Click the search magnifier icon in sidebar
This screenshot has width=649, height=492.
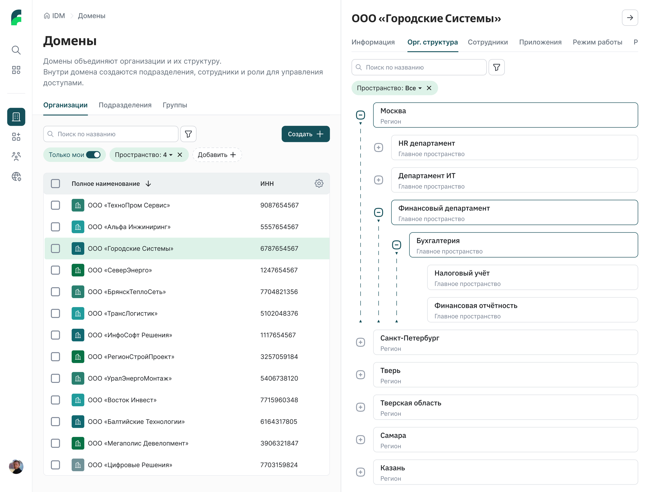(16, 50)
